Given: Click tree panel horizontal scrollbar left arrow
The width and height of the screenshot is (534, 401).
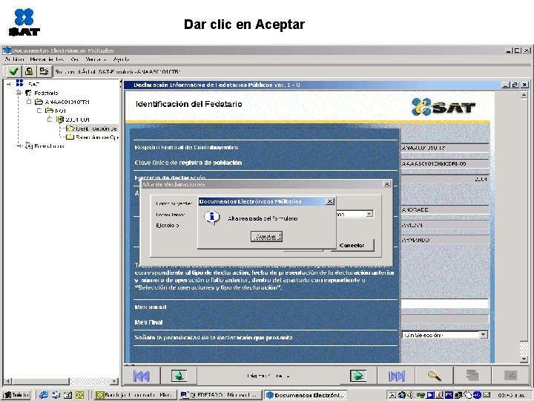Looking at the screenshot, I should click(x=8, y=381).
